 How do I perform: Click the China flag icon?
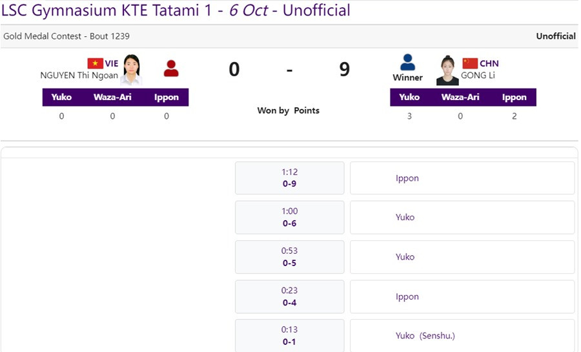[470, 63]
